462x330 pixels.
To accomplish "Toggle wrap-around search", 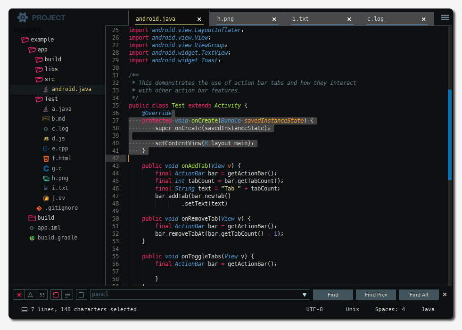I will 55,294.
